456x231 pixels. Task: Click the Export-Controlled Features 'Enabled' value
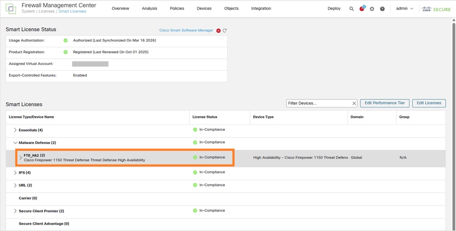click(80, 75)
